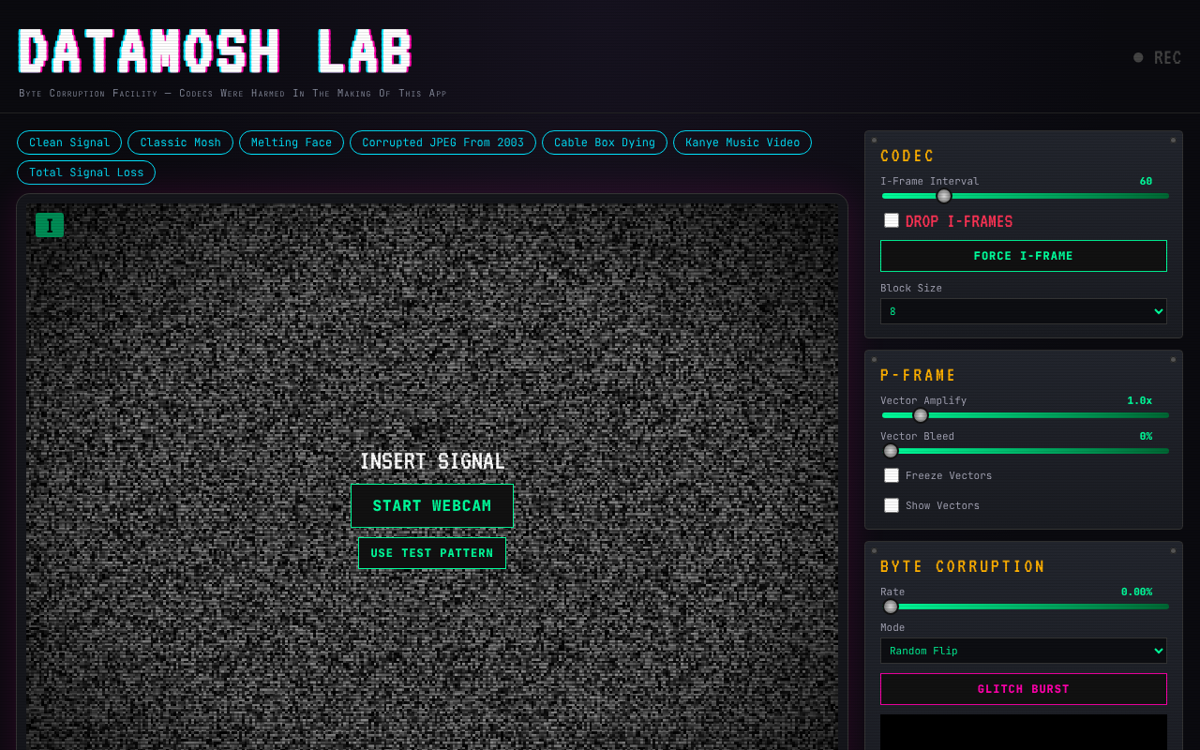
Task: Click the green I frame indicator badge
Action: [x=50, y=225]
